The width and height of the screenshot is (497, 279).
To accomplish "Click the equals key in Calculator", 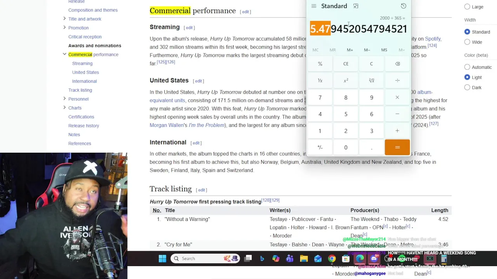I will [x=397, y=147].
